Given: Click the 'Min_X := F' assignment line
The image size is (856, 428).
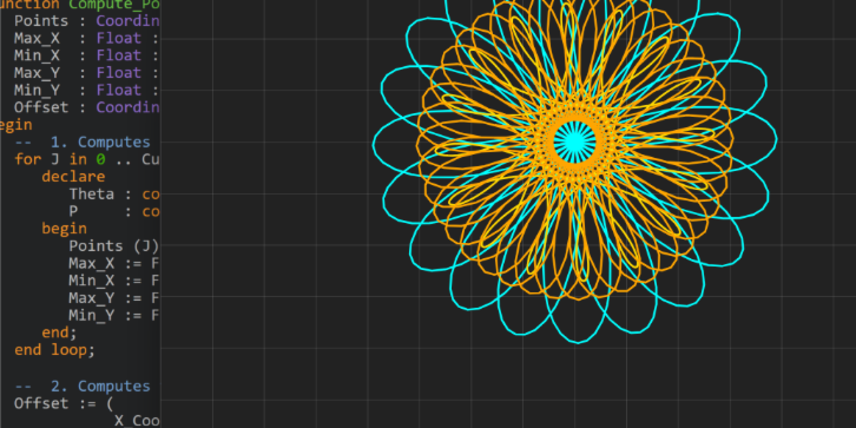Looking at the screenshot, I should (x=114, y=281).
